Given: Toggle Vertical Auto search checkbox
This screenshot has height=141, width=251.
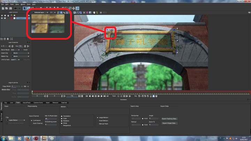Looking at the screenshot, I should (143, 125).
